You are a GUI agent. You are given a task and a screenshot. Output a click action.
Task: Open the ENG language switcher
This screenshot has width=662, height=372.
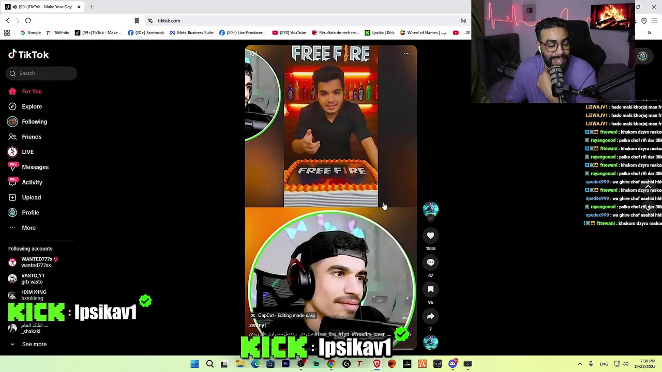pos(604,364)
